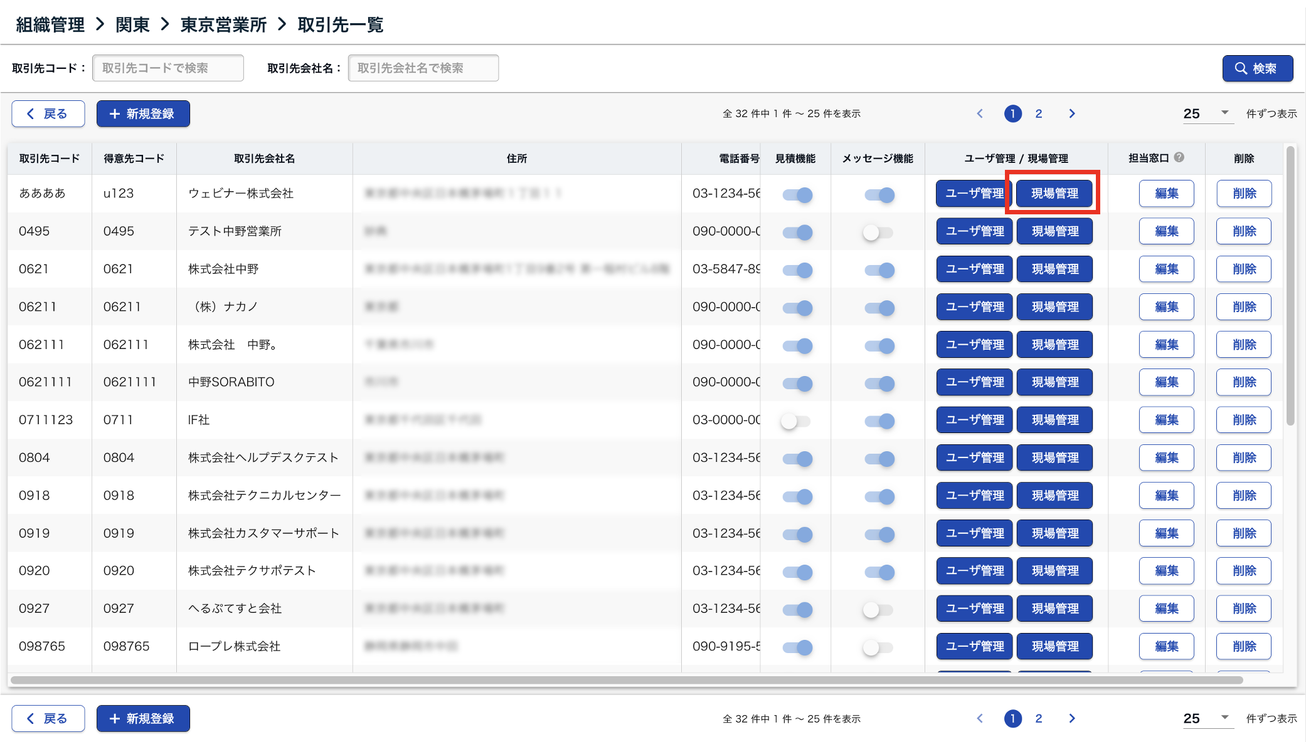Select page 2 in top pagination
The height and width of the screenshot is (742, 1306).
1039,113
